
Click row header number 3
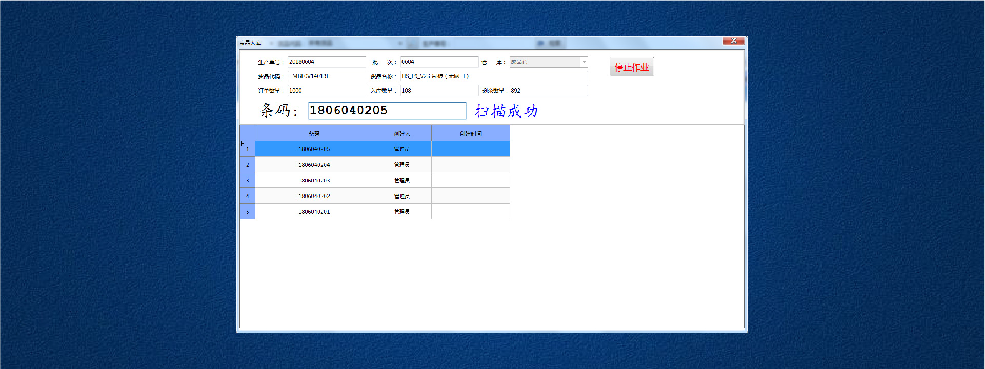pos(247,180)
